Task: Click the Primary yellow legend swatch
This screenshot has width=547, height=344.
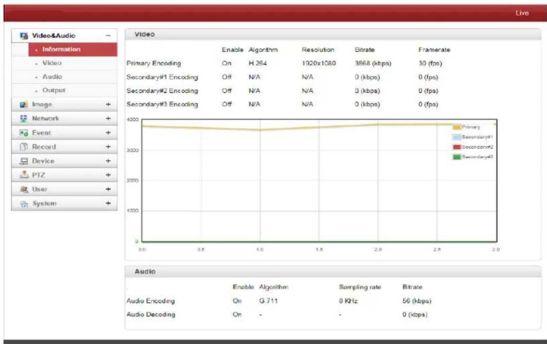Action: [x=457, y=127]
